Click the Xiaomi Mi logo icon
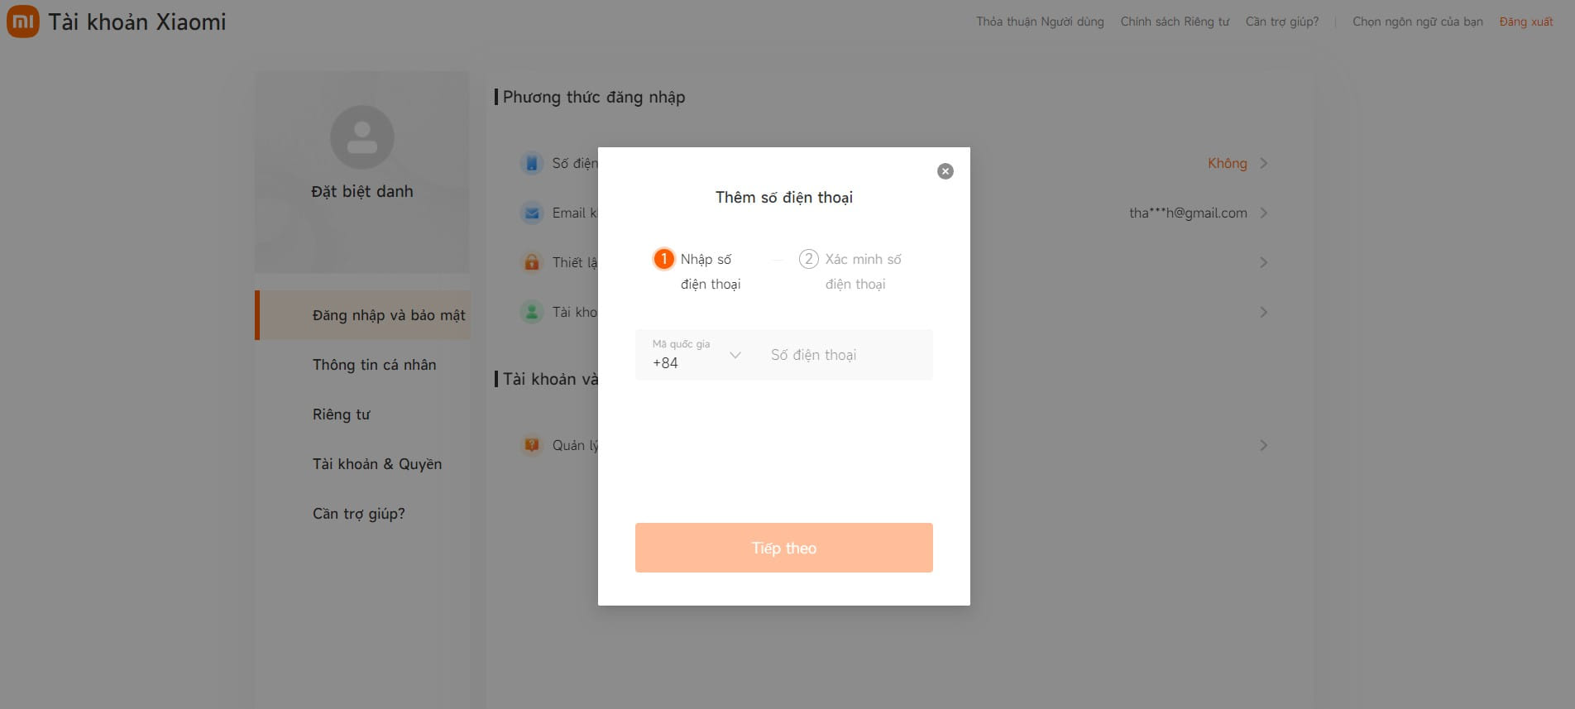This screenshot has height=709, width=1575. click(22, 22)
